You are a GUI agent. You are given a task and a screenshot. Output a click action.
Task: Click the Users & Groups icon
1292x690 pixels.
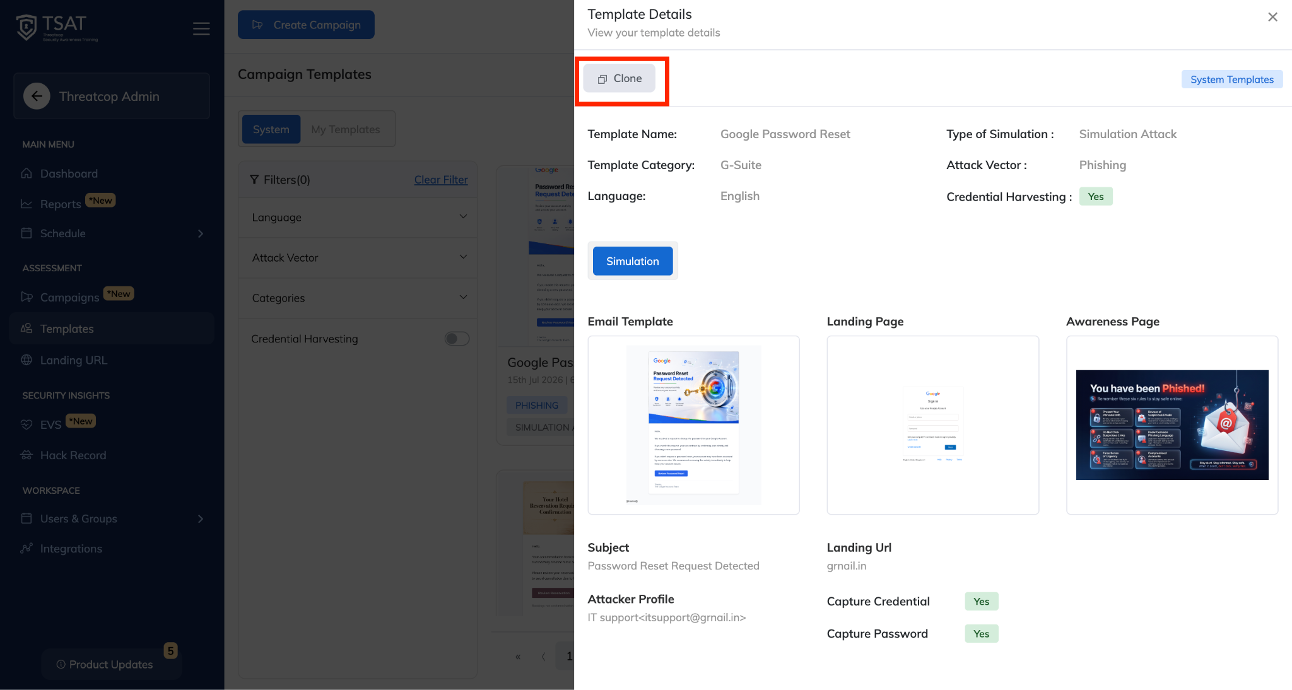26,518
